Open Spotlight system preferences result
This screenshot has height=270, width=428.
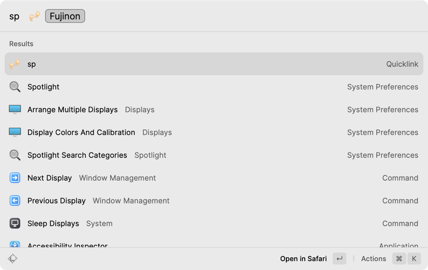pos(214,87)
